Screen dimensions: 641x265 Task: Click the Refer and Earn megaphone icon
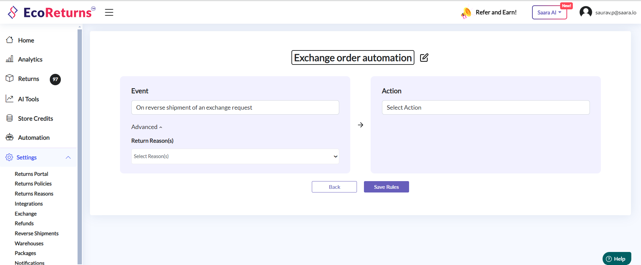466,13
